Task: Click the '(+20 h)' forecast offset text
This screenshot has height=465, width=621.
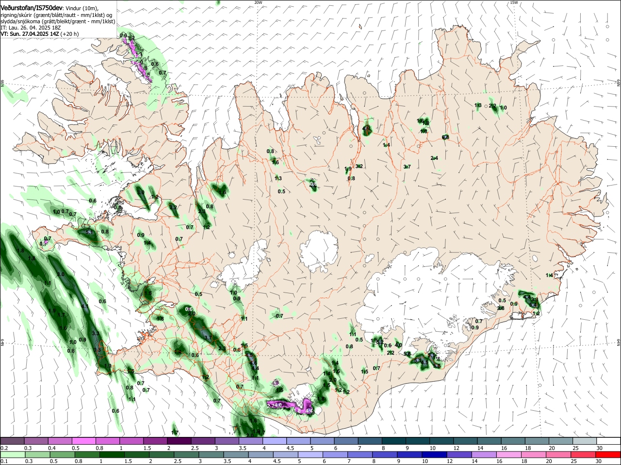Action: (x=70, y=34)
